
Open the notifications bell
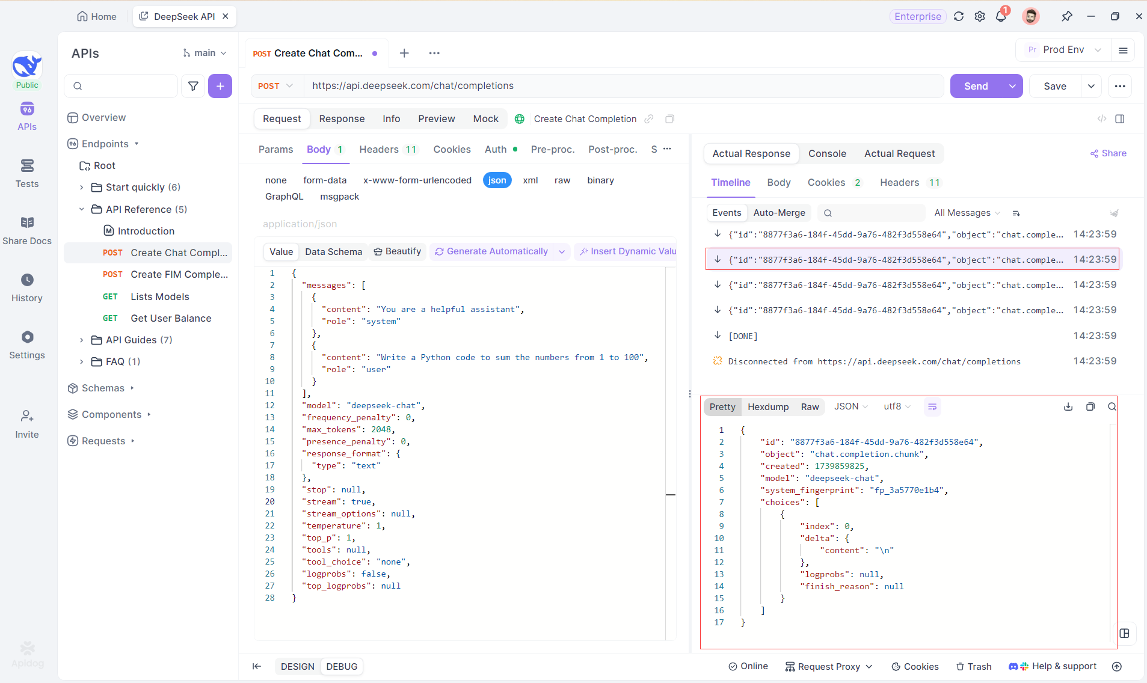[1001, 16]
